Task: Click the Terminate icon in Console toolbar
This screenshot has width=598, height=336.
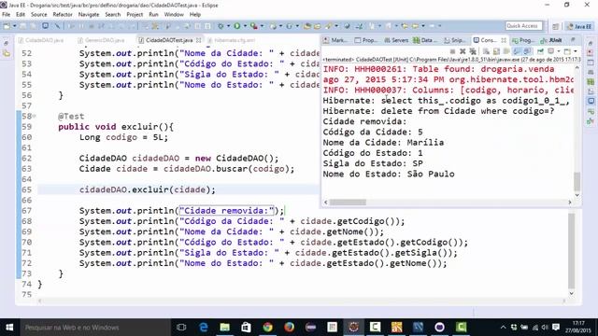Action: pos(452,51)
